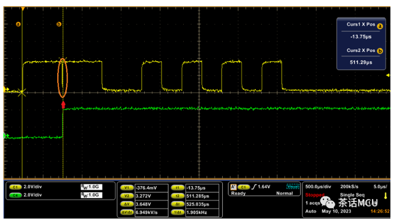The image size is (395, 222).
Task: Select the V1 cursor measurement badge
Action: point(127,188)
